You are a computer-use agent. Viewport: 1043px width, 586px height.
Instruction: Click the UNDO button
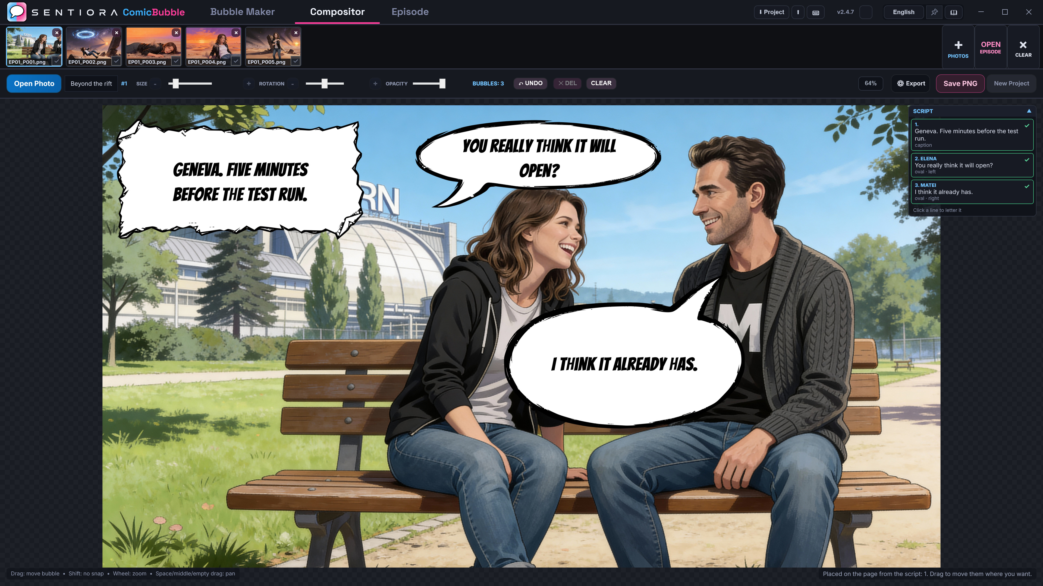[530, 83]
